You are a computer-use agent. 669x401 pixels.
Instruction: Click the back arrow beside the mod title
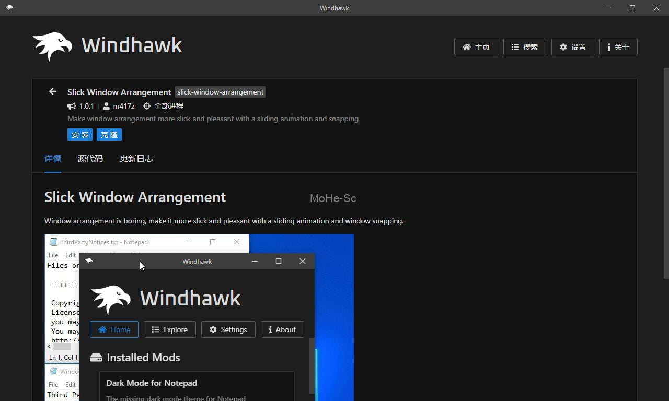(53, 92)
